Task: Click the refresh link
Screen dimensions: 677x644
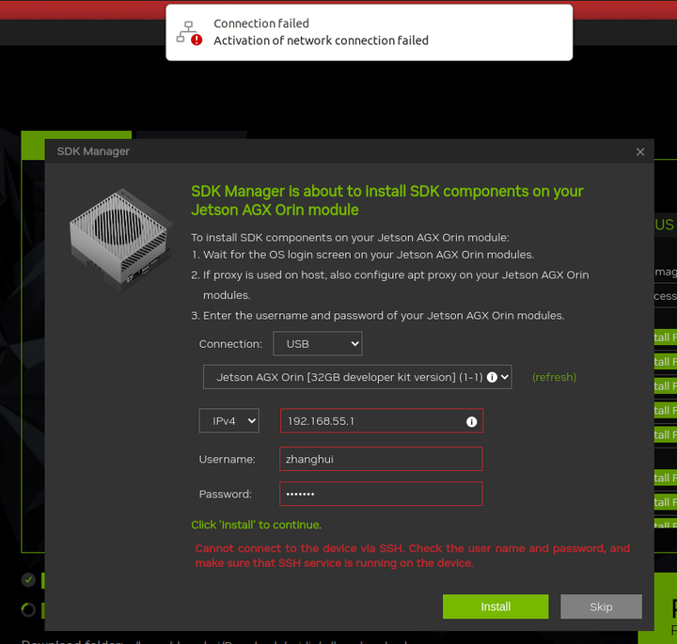Action: coord(554,377)
